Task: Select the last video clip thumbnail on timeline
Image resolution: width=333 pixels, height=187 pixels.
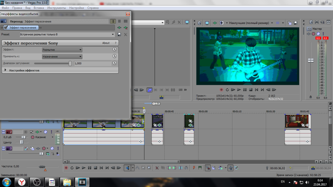Action: click(297, 121)
